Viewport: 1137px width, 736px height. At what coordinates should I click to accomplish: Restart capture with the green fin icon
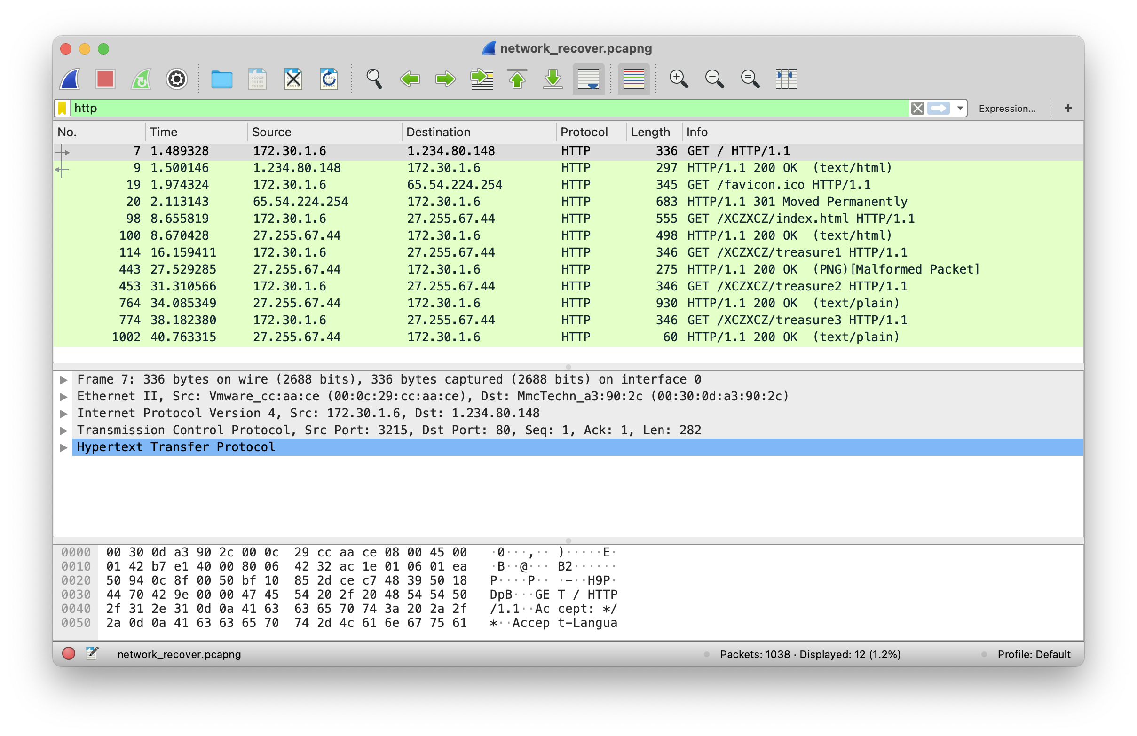141,79
